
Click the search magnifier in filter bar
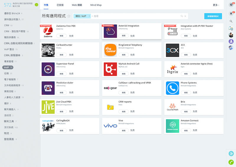click(x=182, y=16)
